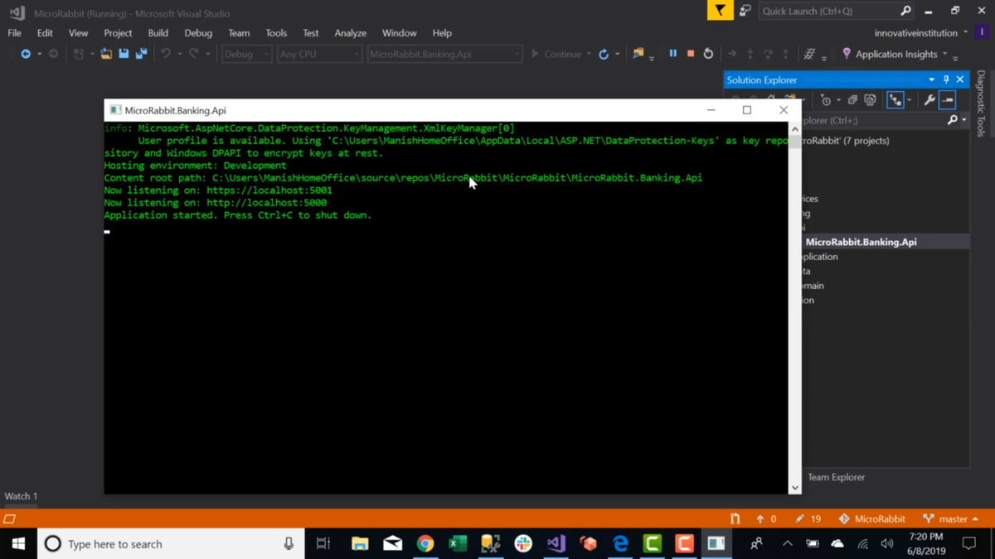The height and width of the screenshot is (559, 995).
Task: Select MicroRabbit.Banking.Api project in Solution Explorer
Action: 861,242
